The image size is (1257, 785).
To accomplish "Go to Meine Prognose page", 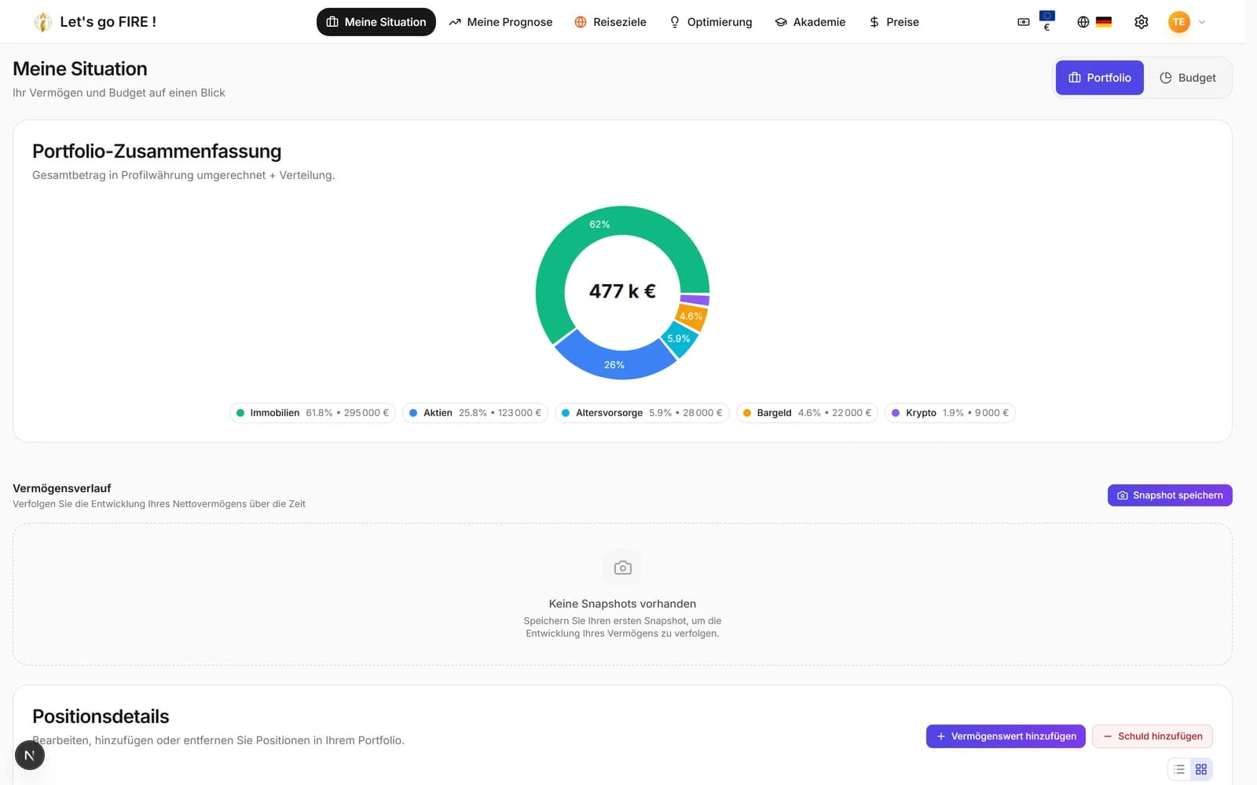I will tap(500, 22).
